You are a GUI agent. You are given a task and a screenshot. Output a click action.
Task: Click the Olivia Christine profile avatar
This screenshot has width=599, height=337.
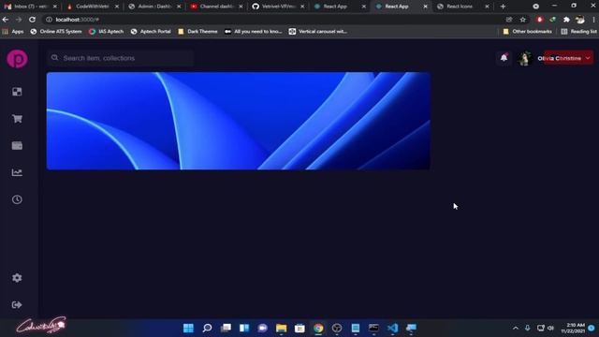(x=524, y=58)
